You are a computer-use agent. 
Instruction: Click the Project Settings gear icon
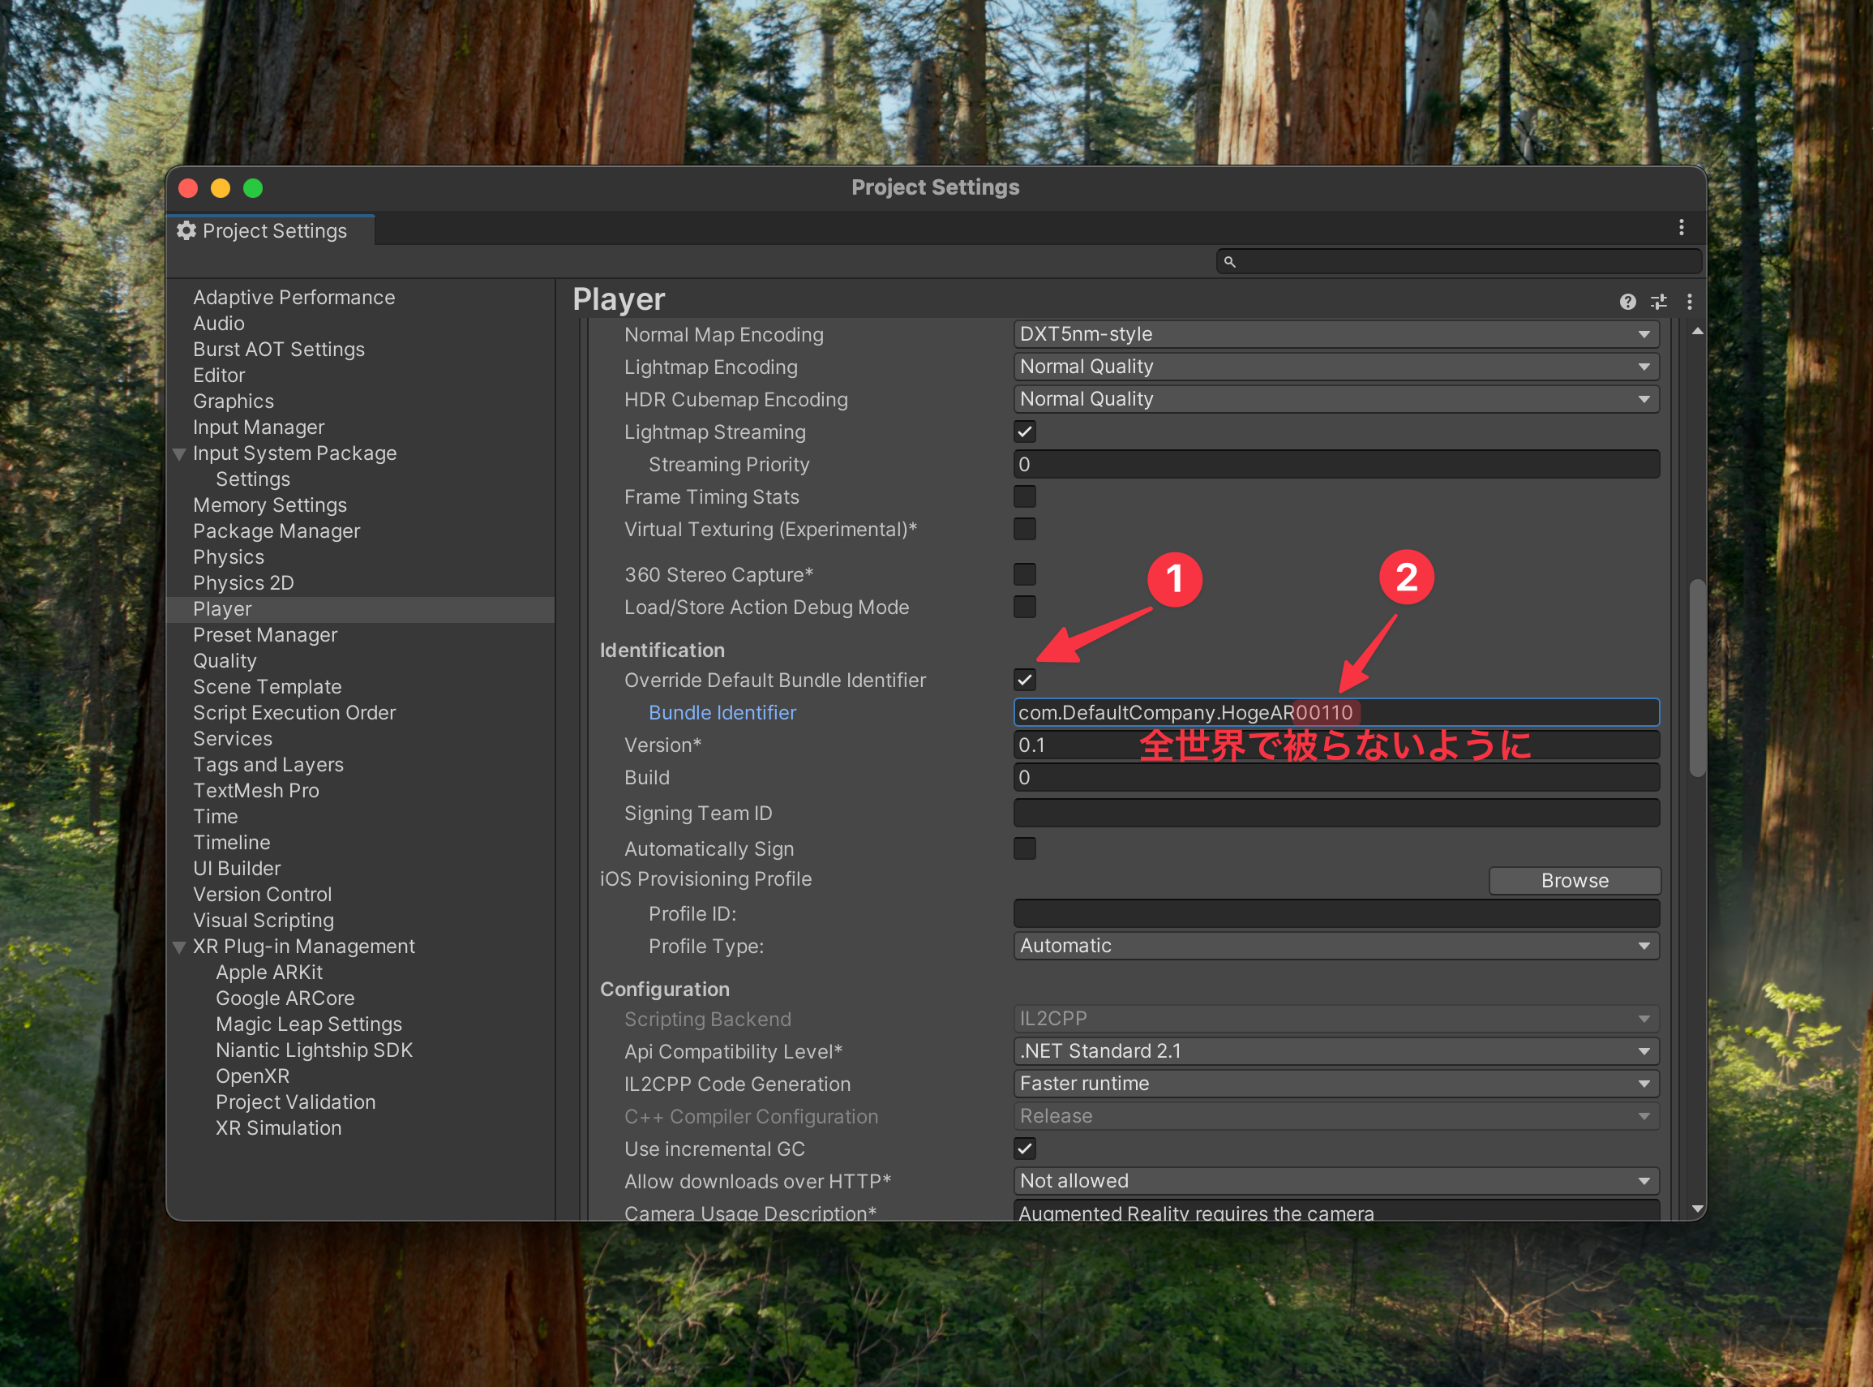[186, 230]
